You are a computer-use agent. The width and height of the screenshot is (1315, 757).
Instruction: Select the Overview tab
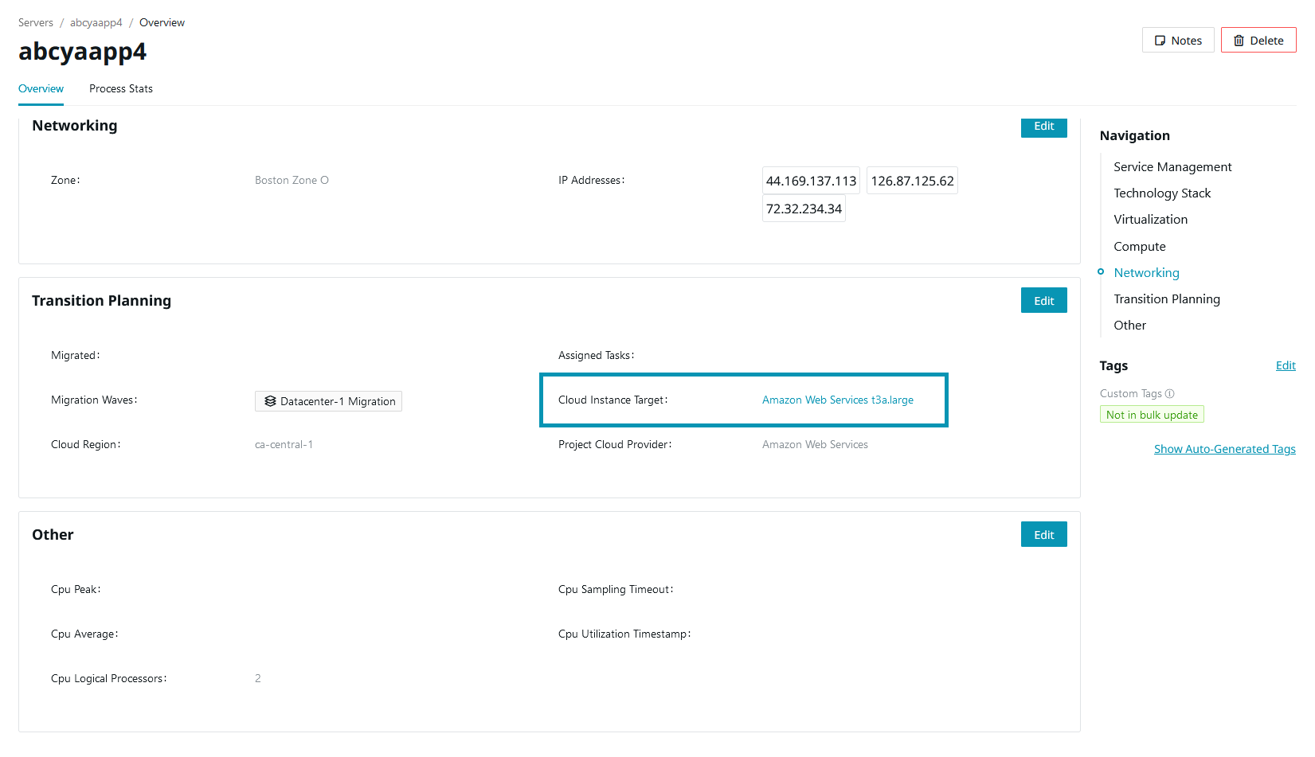(x=41, y=88)
